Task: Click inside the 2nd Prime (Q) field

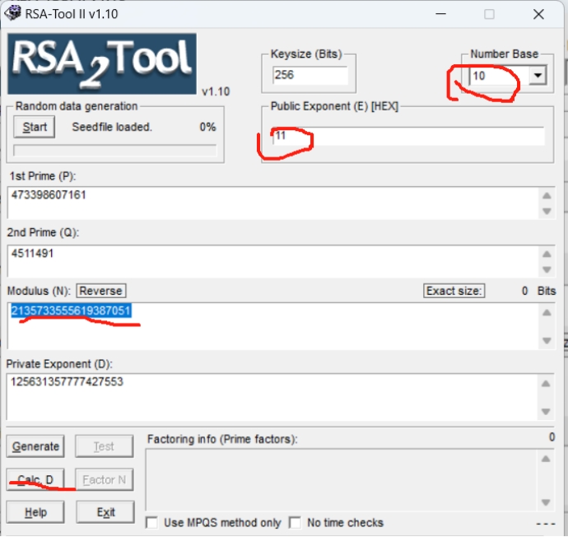Action: coord(272,261)
